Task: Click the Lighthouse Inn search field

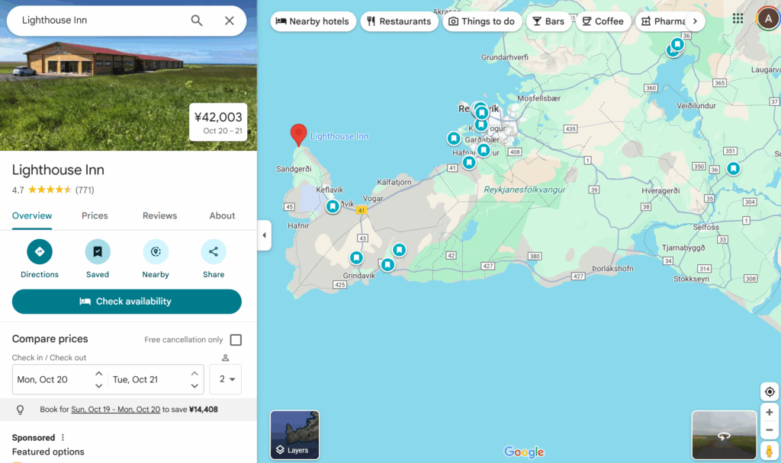Action: coord(102,21)
